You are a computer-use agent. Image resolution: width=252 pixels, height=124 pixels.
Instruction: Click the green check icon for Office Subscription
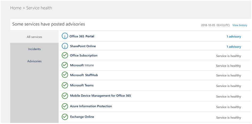tap(65, 55)
